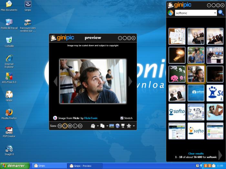Open the FlickrTonic author link
Image resolution: width=226 pixels, height=169 pixels.
91,118
